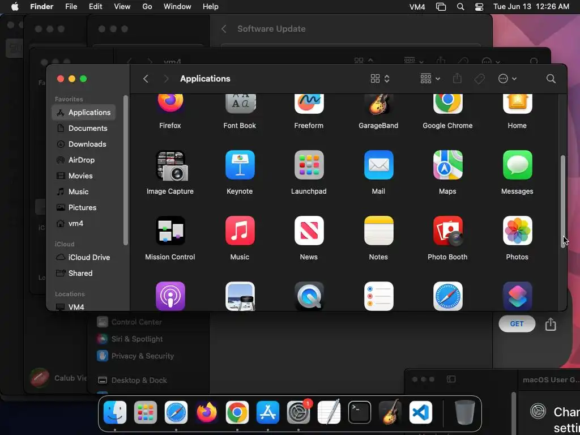This screenshot has width=580, height=435.
Task: Open the Mail app icon
Action: click(x=378, y=165)
